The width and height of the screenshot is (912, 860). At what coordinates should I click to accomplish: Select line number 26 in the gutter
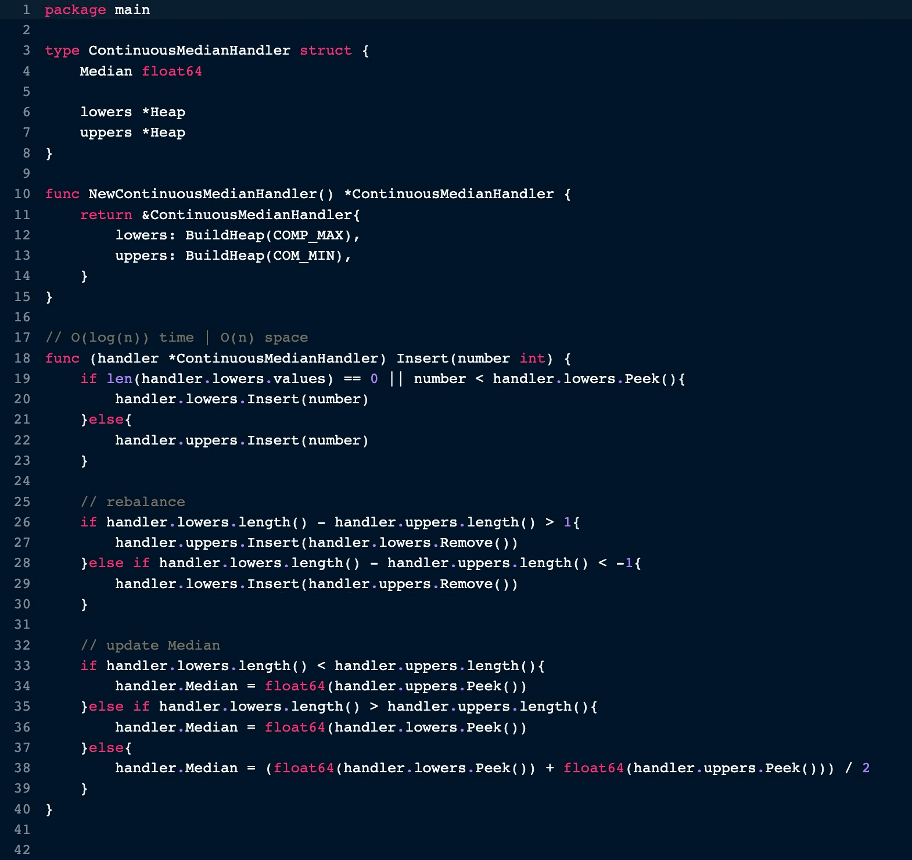(22, 522)
